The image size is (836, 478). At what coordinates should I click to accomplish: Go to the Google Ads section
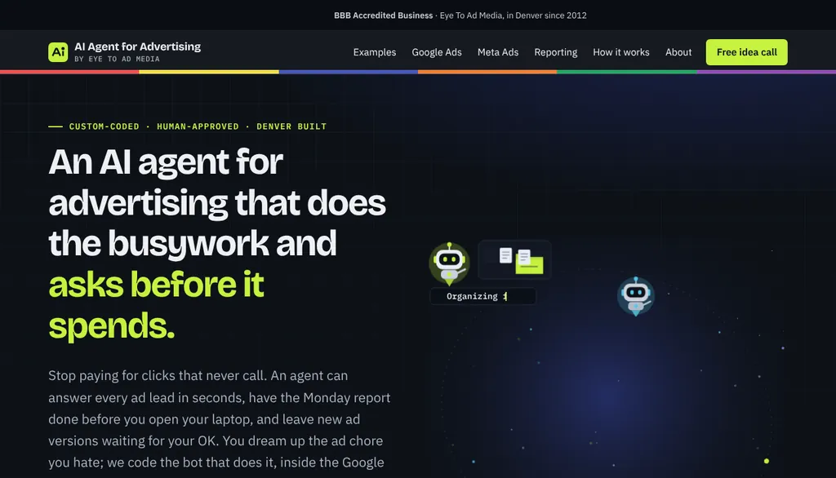coord(437,52)
